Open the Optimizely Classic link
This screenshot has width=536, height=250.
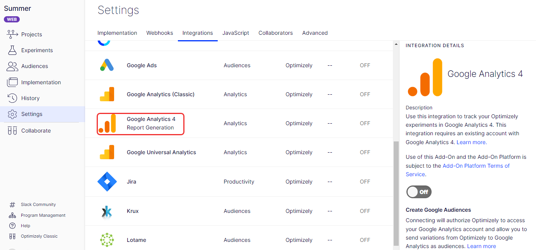pyautogui.click(x=39, y=236)
